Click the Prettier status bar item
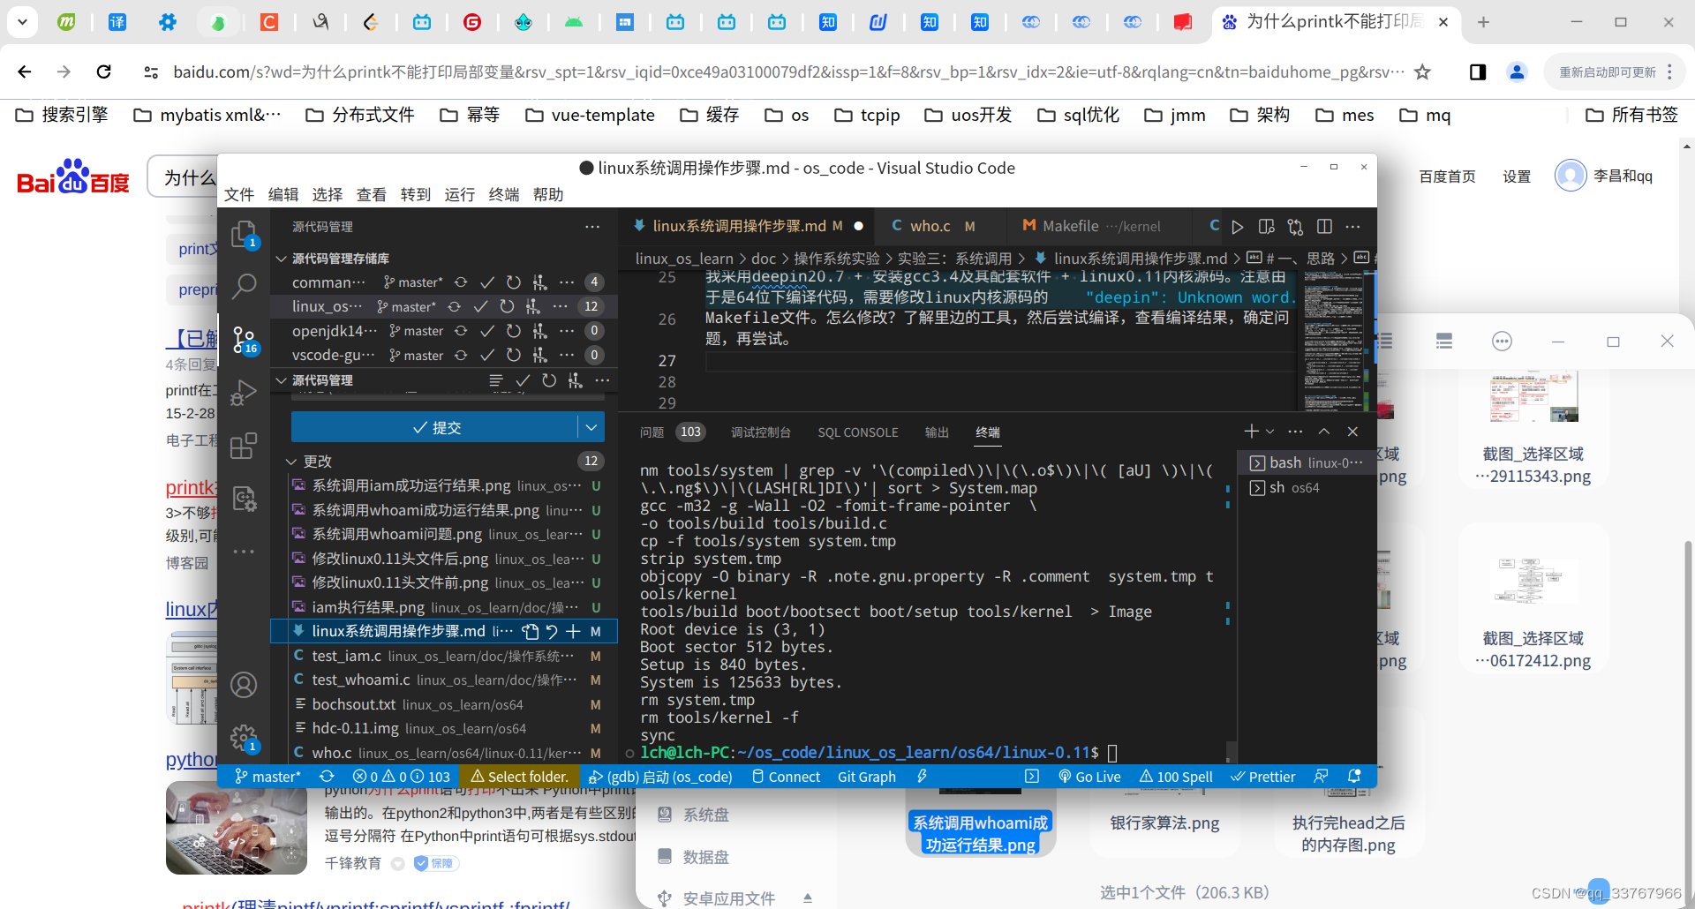This screenshot has height=909, width=1695. (x=1263, y=777)
